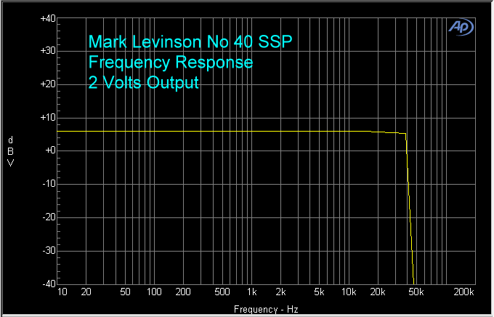Click the '+30' Y-axis label

pos(48,50)
